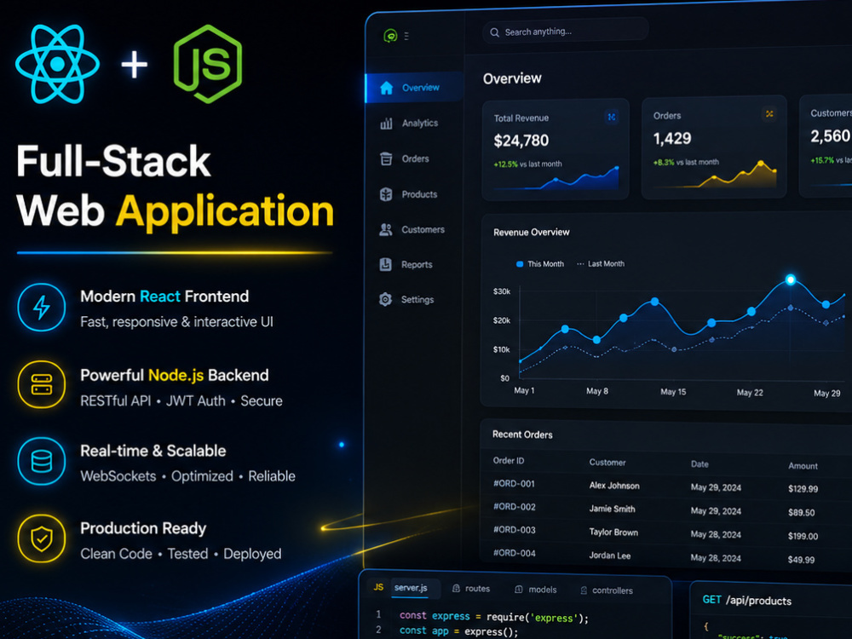This screenshot has width=852, height=639.
Task: Click the Total Revenue blue sparkline chart
Action: click(x=556, y=178)
